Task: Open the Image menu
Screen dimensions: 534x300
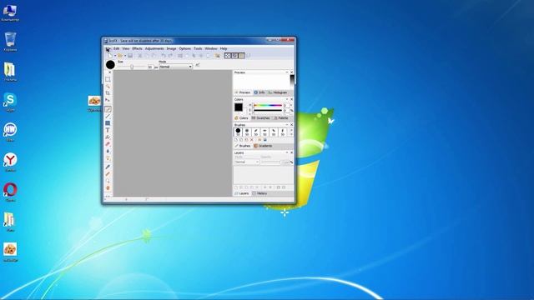Action: coord(171,48)
